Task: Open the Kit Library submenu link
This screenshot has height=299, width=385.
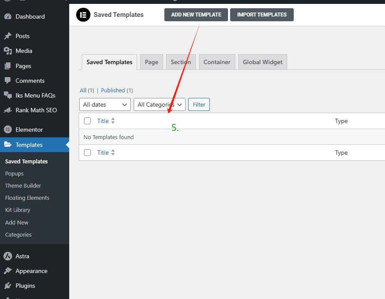Action: click(x=18, y=210)
